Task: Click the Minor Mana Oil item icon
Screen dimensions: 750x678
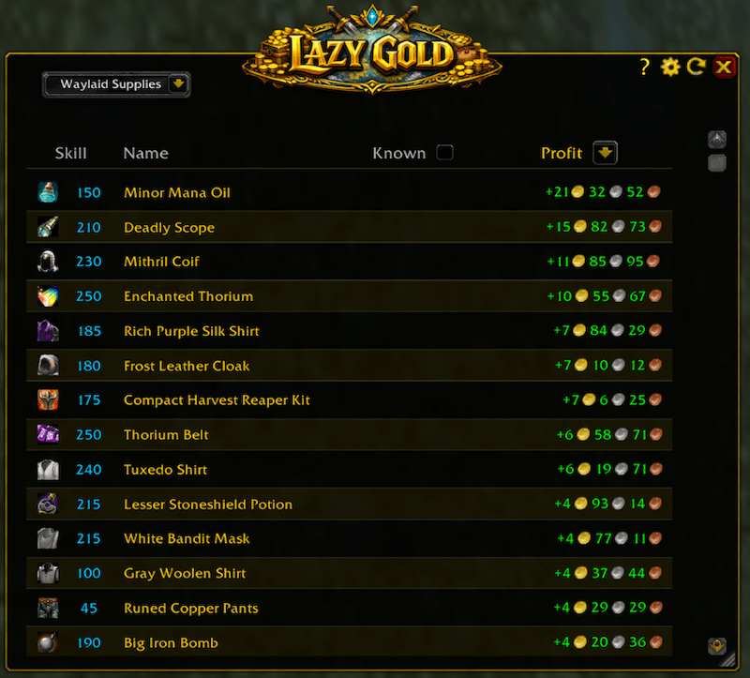Action: coord(48,192)
